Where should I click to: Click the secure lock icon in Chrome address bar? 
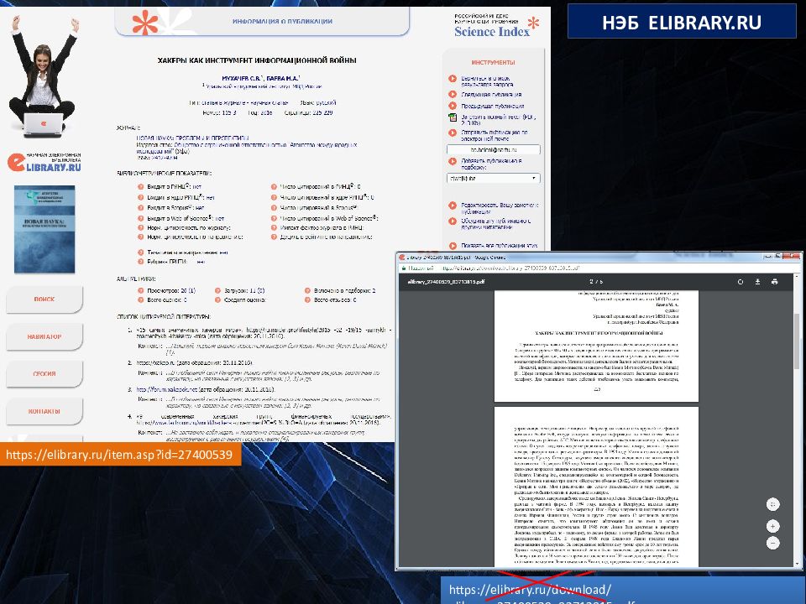tap(404, 268)
